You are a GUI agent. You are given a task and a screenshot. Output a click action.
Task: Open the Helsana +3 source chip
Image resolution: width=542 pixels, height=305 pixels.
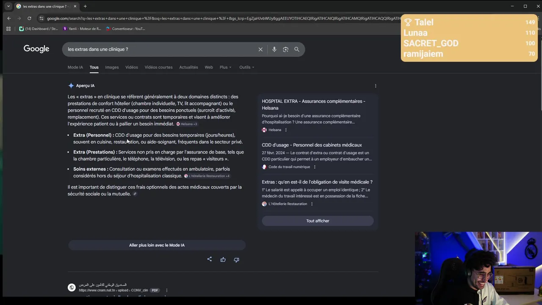tap(187, 124)
